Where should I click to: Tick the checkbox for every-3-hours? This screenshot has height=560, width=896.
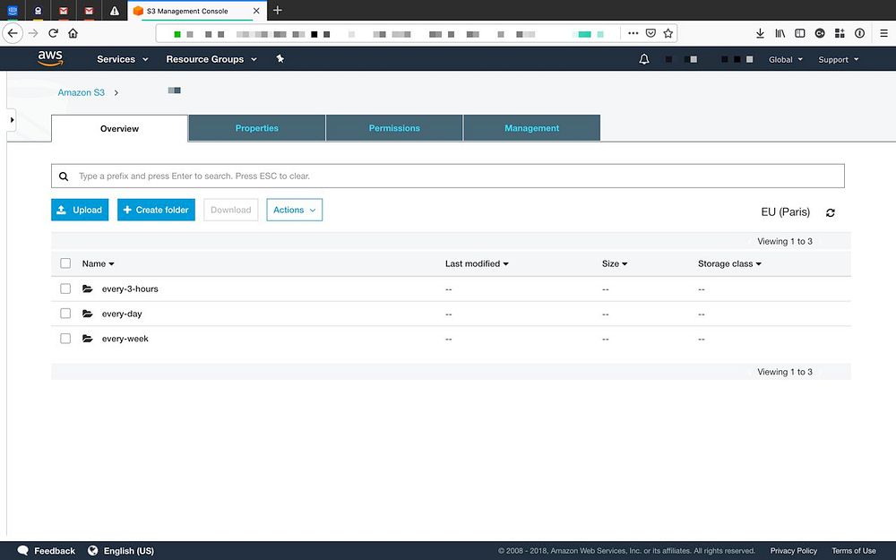point(65,289)
